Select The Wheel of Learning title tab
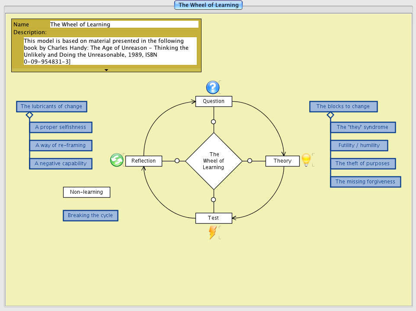Viewport: 416px width, 311px height. (208, 5)
